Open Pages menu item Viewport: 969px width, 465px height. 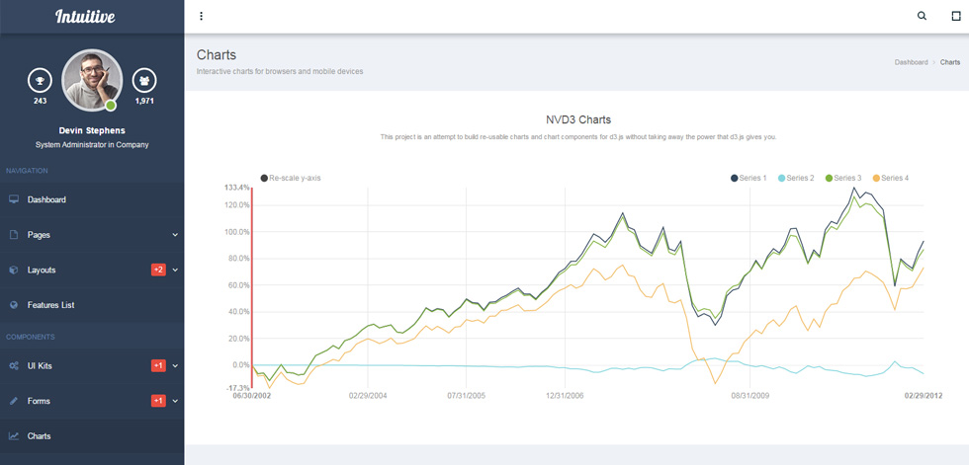pos(92,235)
